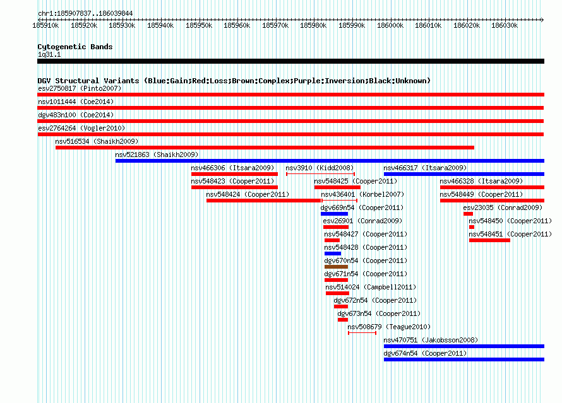
Task: Click nsv436401 (Korbel2007) label
Action: 362,194
